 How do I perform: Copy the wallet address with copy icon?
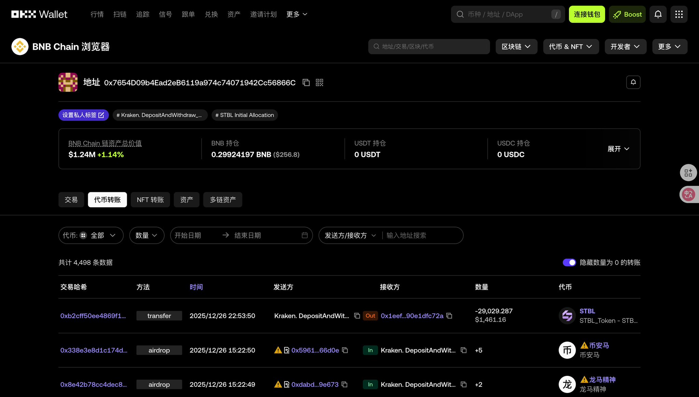[306, 83]
